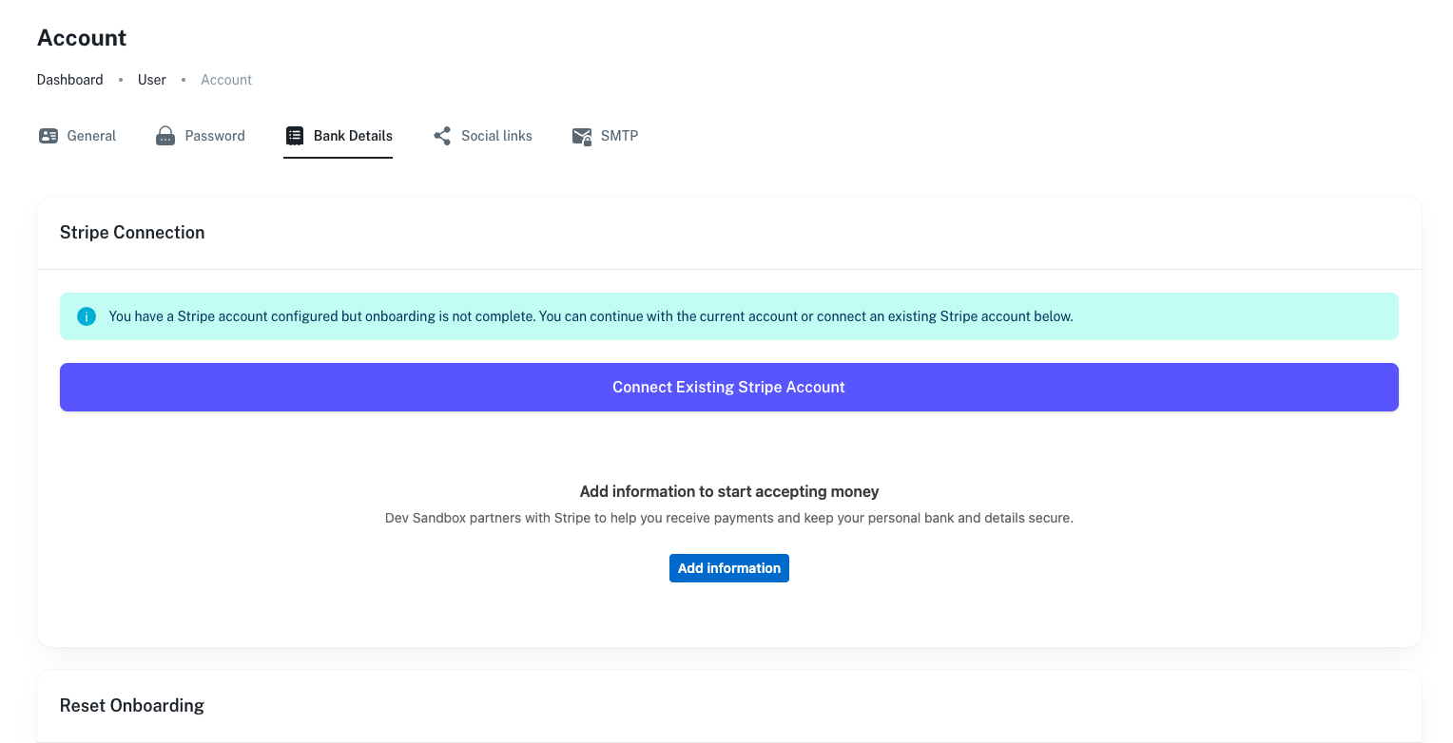Click the SMTP envelope lock icon

pos(582,136)
